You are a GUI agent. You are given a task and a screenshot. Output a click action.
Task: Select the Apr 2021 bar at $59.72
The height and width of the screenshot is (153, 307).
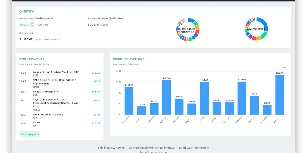[179, 107]
